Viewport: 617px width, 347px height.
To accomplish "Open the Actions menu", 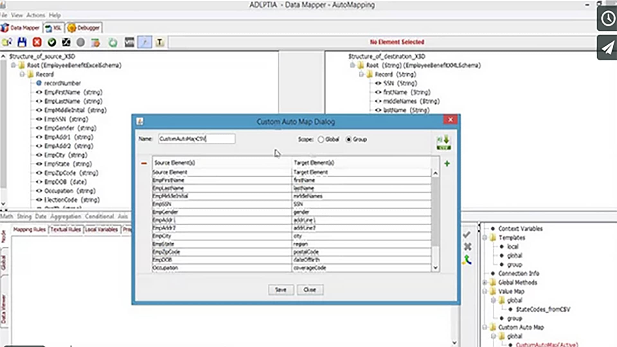I will point(35,15).
